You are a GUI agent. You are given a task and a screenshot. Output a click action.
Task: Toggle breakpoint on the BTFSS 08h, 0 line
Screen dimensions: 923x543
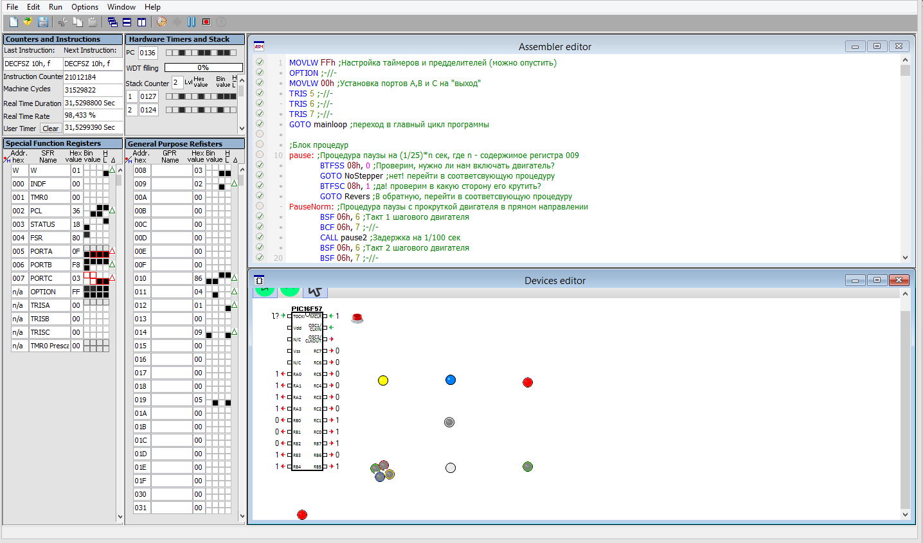click(x=260, y=165)
